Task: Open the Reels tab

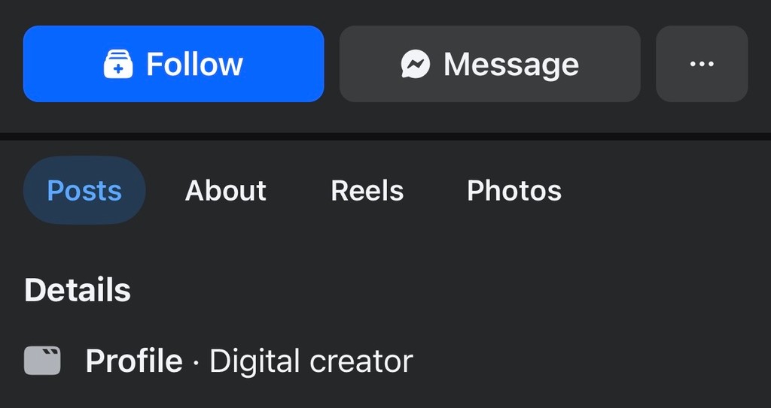Action: pyautogui.click(x=367, y=190)
